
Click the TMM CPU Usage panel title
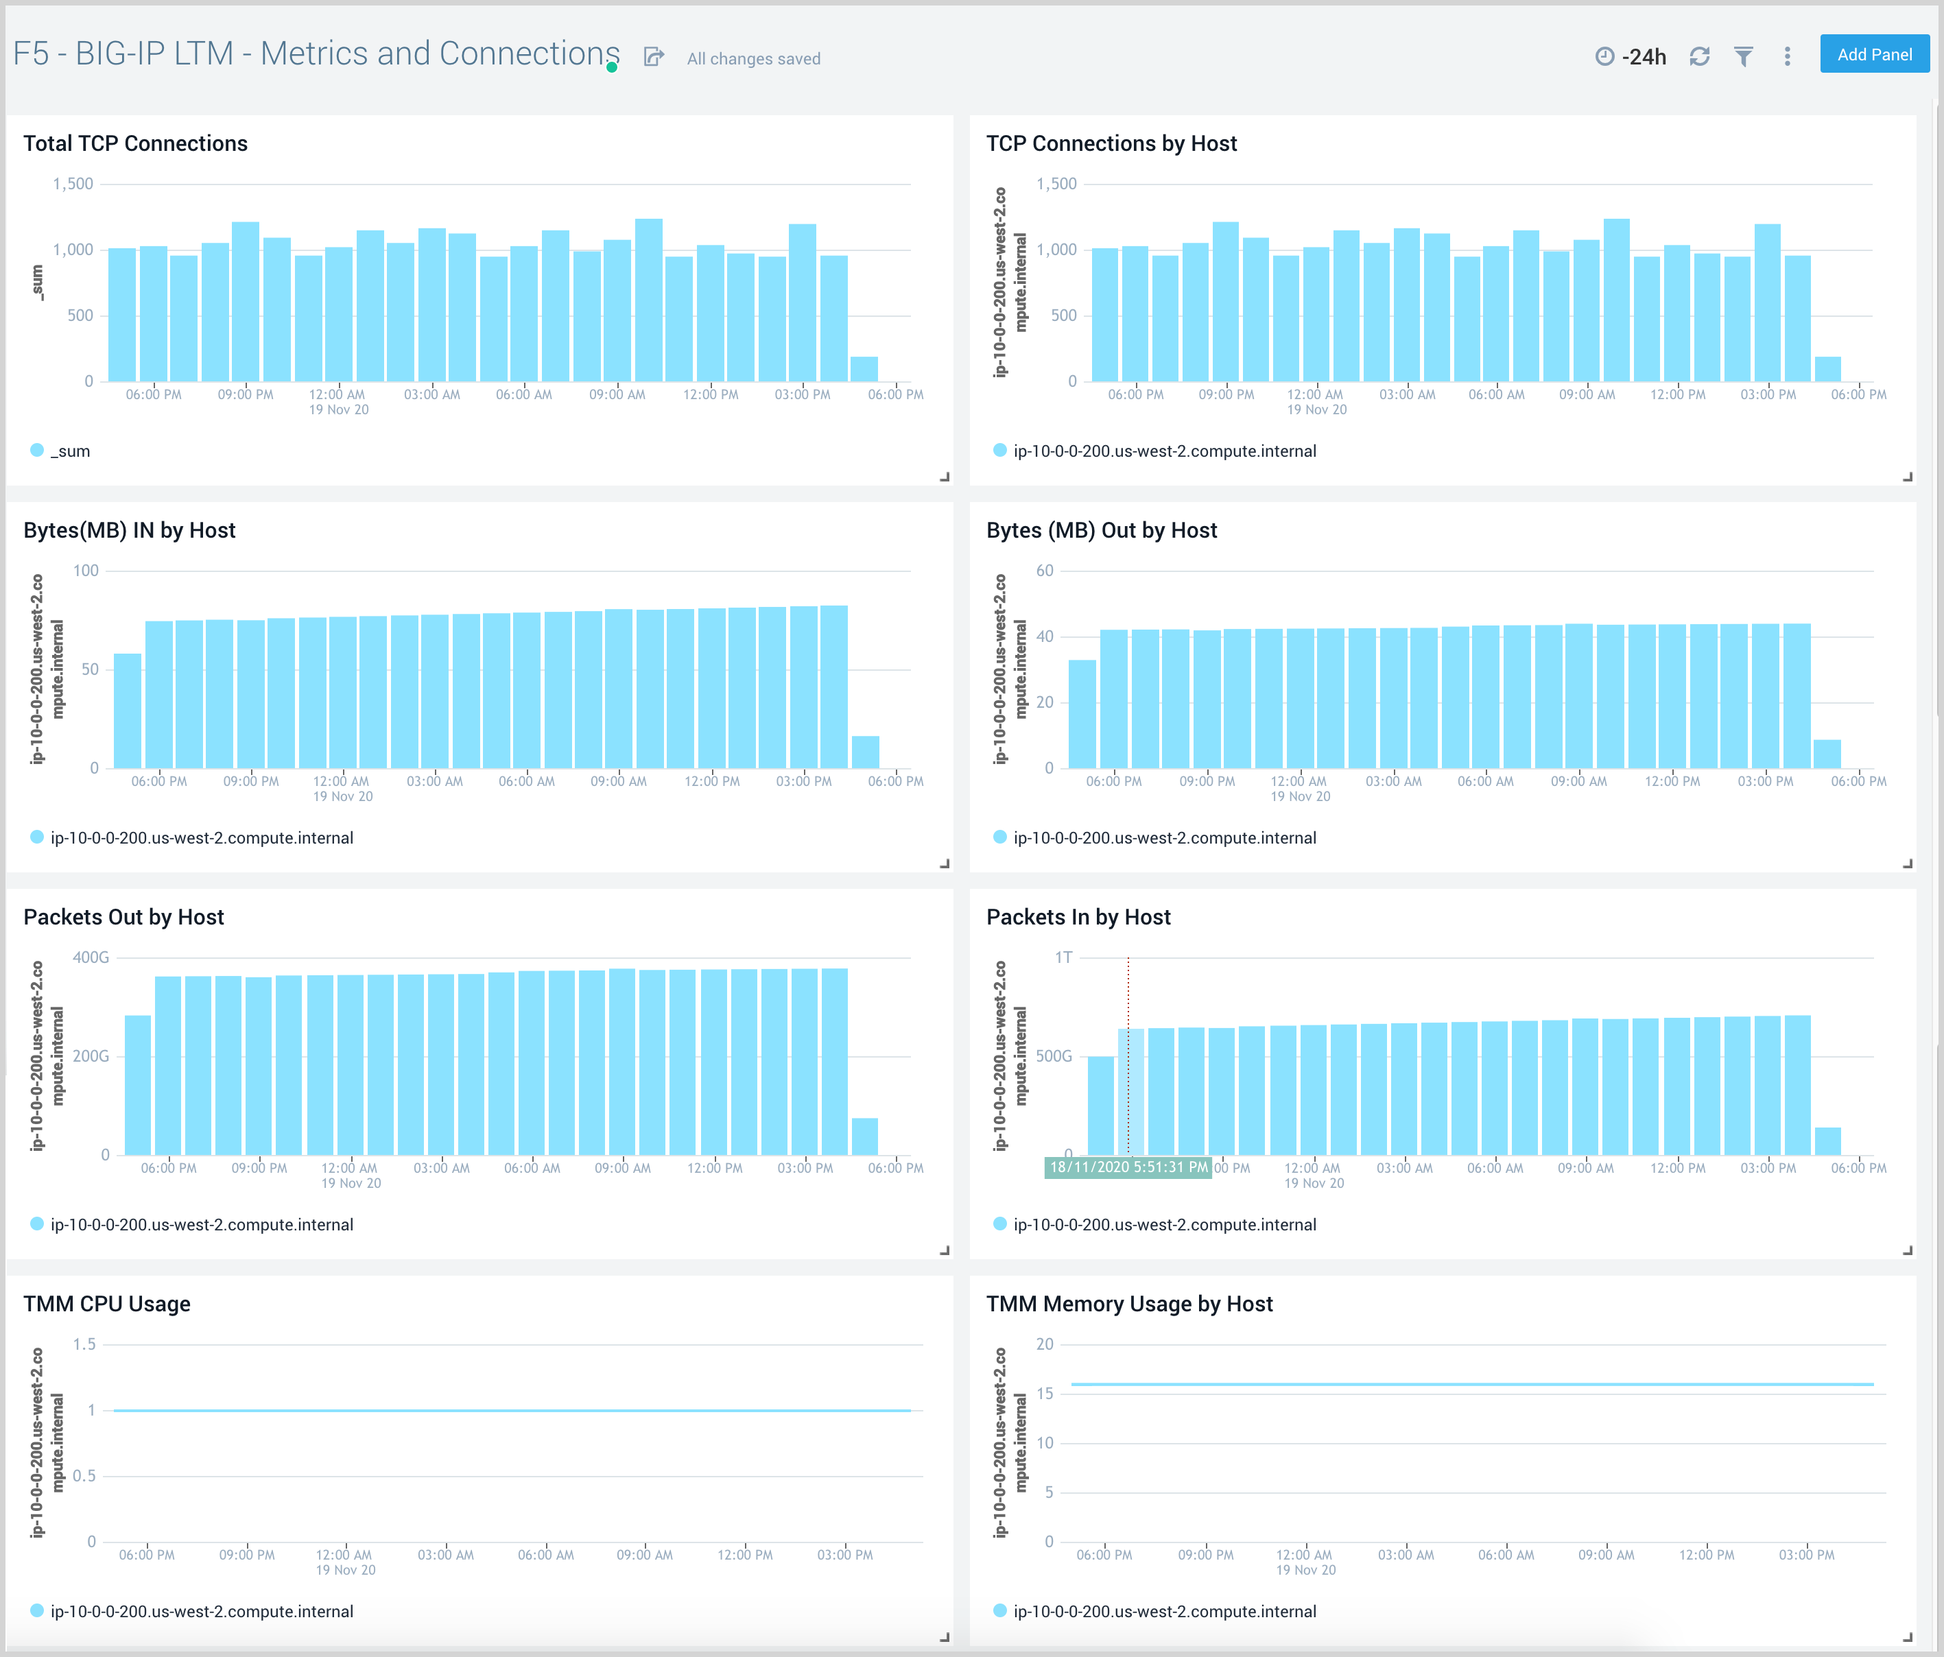coord(107,1303)
